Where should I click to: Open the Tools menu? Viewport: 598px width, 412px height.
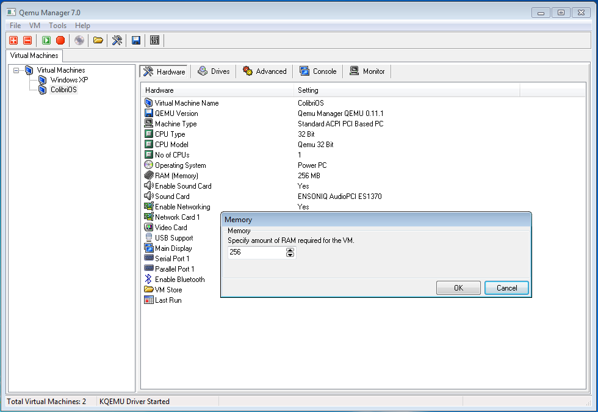pyautogui.click(x=57, y=26)
